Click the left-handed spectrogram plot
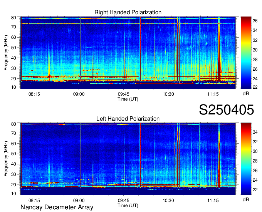The width and height of the screenshot is (262, 212). (x=128, y=159)
